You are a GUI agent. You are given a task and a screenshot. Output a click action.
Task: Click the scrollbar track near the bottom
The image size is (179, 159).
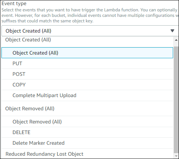pos(176,154)
